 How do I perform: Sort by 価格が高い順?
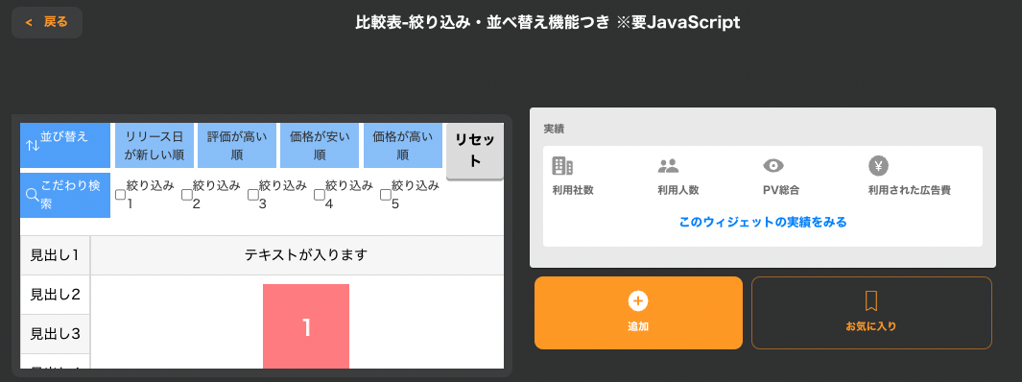click(403, 145)
